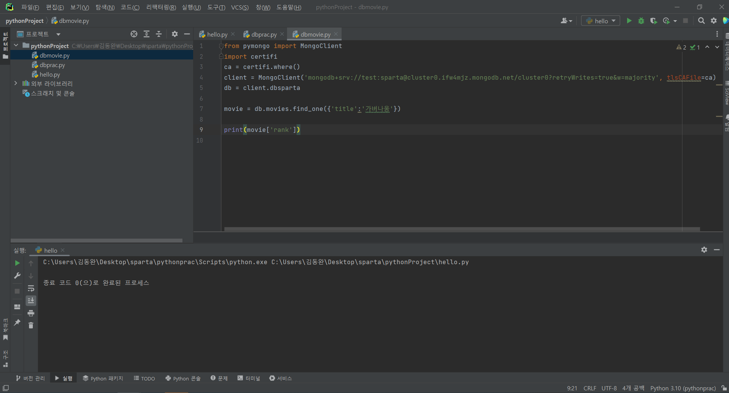Screen dimensions: 729x393
Task: Open Services tool window
Action: pyautogui.click(x=281, y=378)
